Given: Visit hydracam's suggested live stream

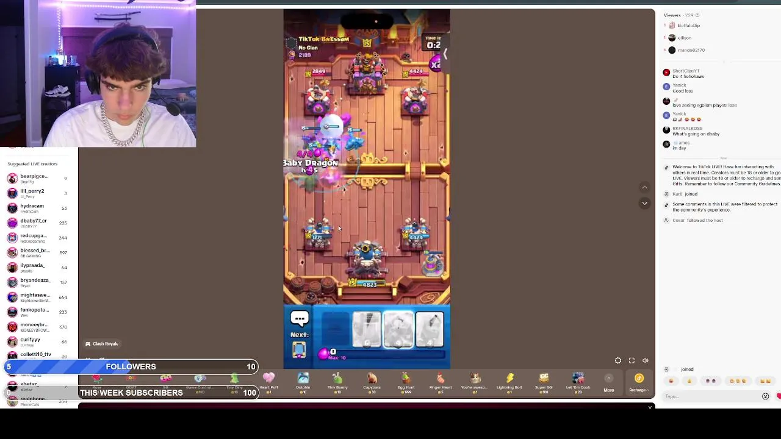Looking at the screenshot, I should point(37,208).
